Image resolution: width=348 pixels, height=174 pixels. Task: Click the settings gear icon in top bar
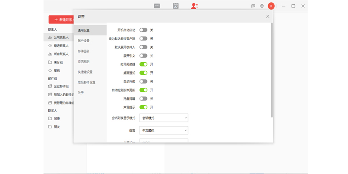(262, 6)
